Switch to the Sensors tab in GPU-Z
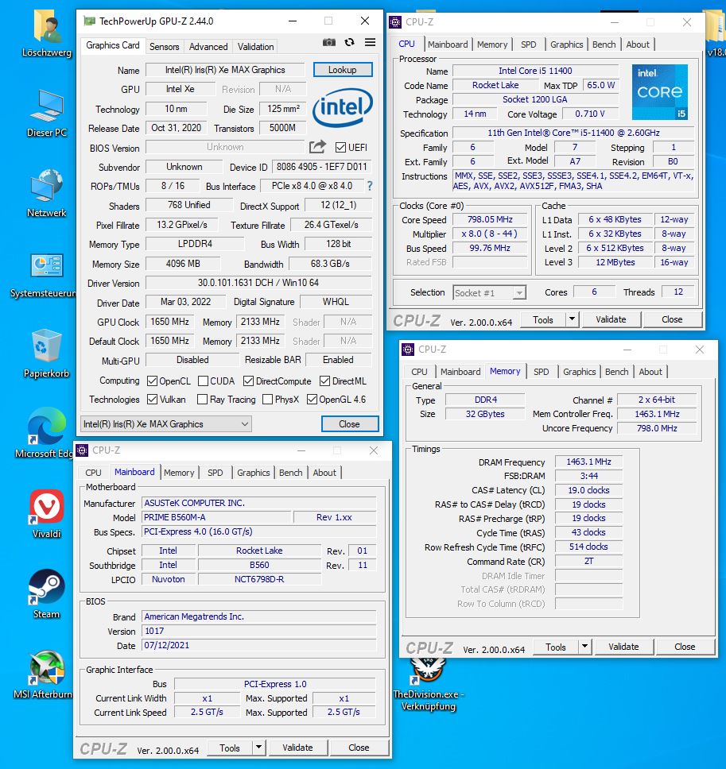Image resolution: width=726 pixels, height=769 pixels. click(164, 47)
